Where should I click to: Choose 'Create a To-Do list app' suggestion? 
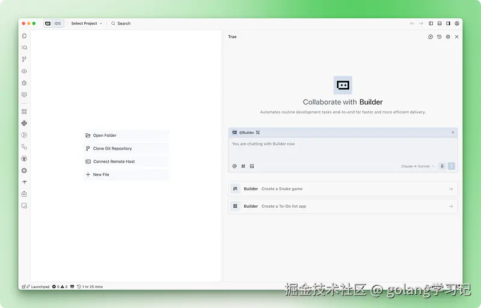pos(343,207)
